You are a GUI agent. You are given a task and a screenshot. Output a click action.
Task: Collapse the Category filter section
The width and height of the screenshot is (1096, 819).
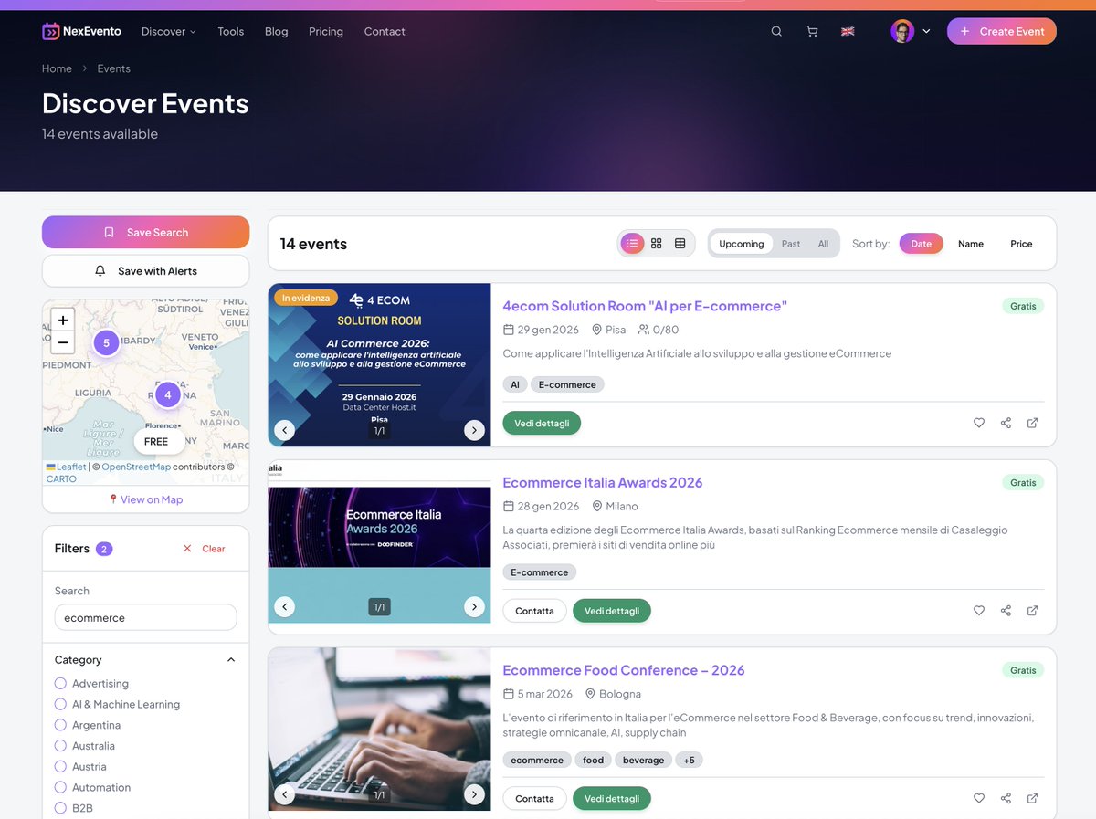point(231,660)
